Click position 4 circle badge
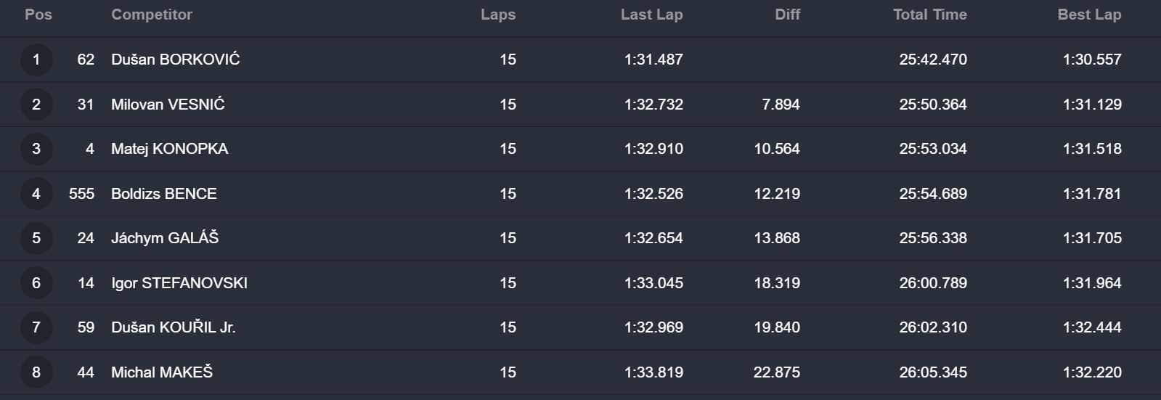 coord(36,194)
